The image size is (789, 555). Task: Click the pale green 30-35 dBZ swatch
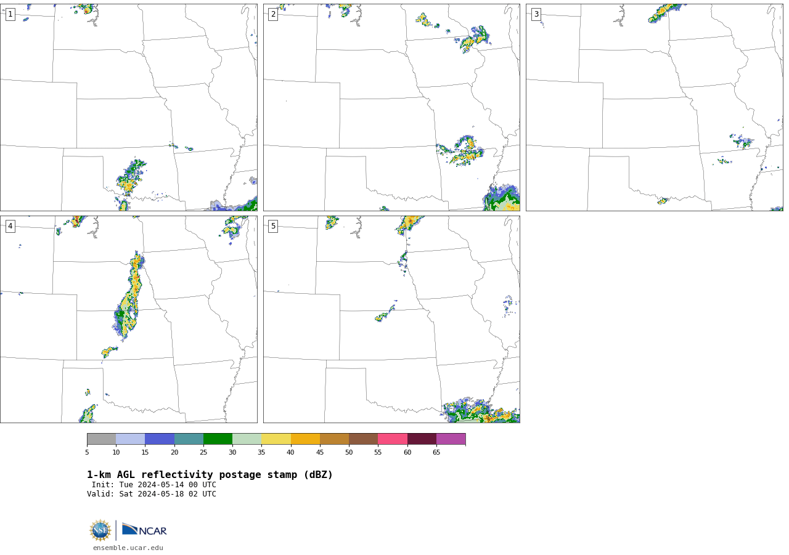247,439
